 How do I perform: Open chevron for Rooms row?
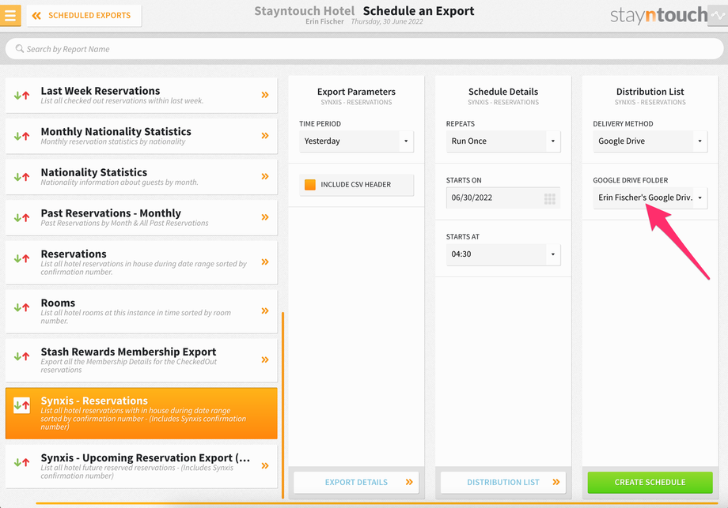pos(265,310)
